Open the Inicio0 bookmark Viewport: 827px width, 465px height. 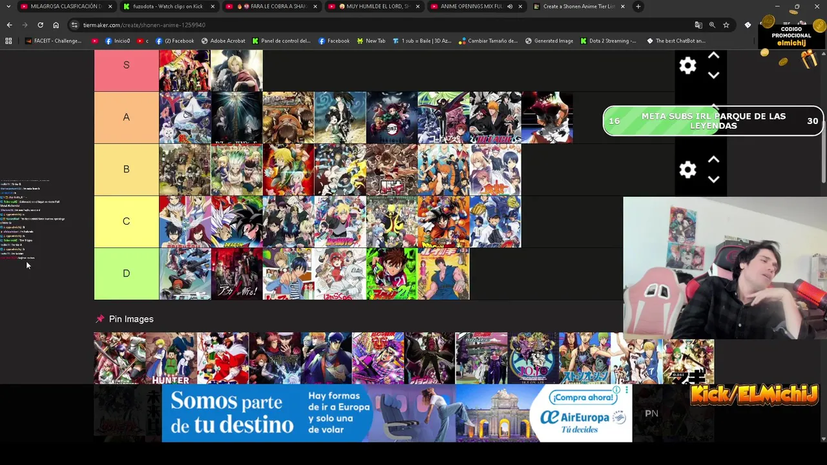(117, 41)
